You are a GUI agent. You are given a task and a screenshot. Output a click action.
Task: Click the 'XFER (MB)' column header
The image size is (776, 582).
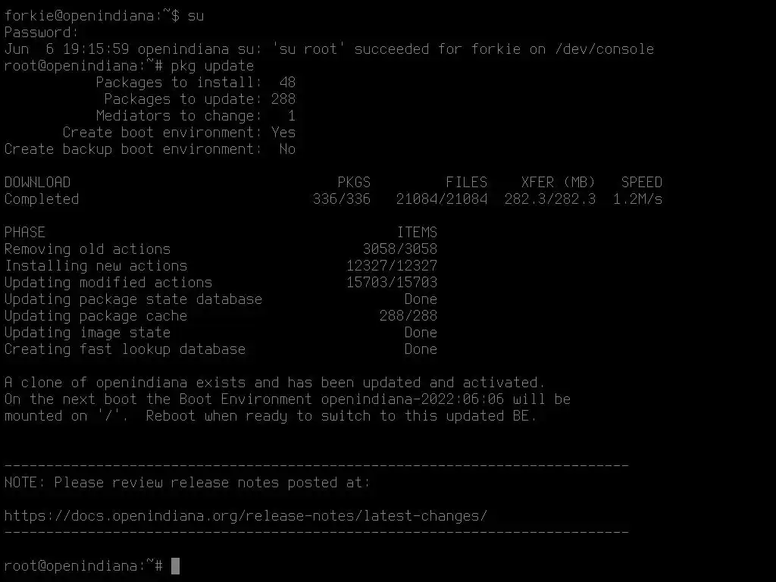[x=559, y=183]
